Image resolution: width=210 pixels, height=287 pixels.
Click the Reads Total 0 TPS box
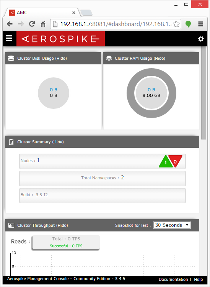click(x=66, y=243)
